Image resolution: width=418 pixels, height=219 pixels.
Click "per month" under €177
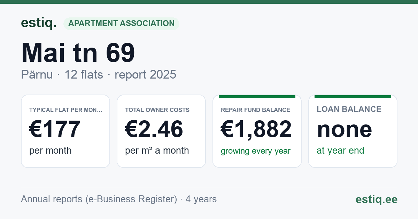pos(51,151)
